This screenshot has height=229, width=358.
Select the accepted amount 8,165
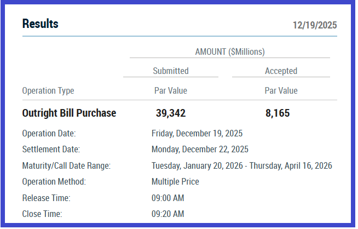coord(277,113)
